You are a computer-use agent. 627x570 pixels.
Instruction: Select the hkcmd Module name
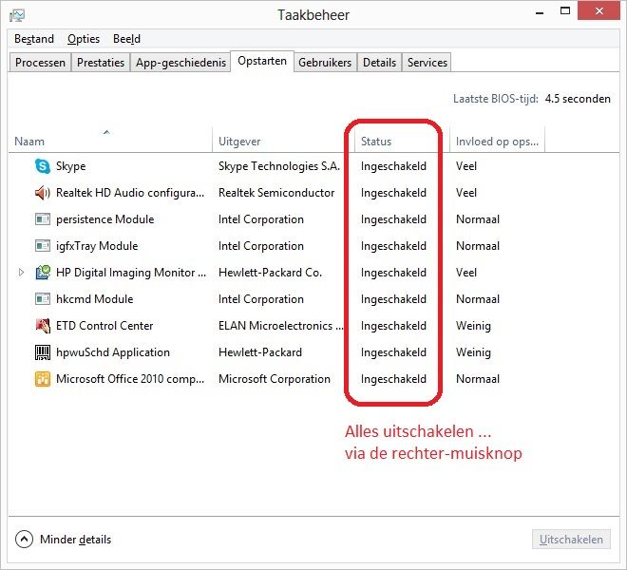tap(94, 299)
